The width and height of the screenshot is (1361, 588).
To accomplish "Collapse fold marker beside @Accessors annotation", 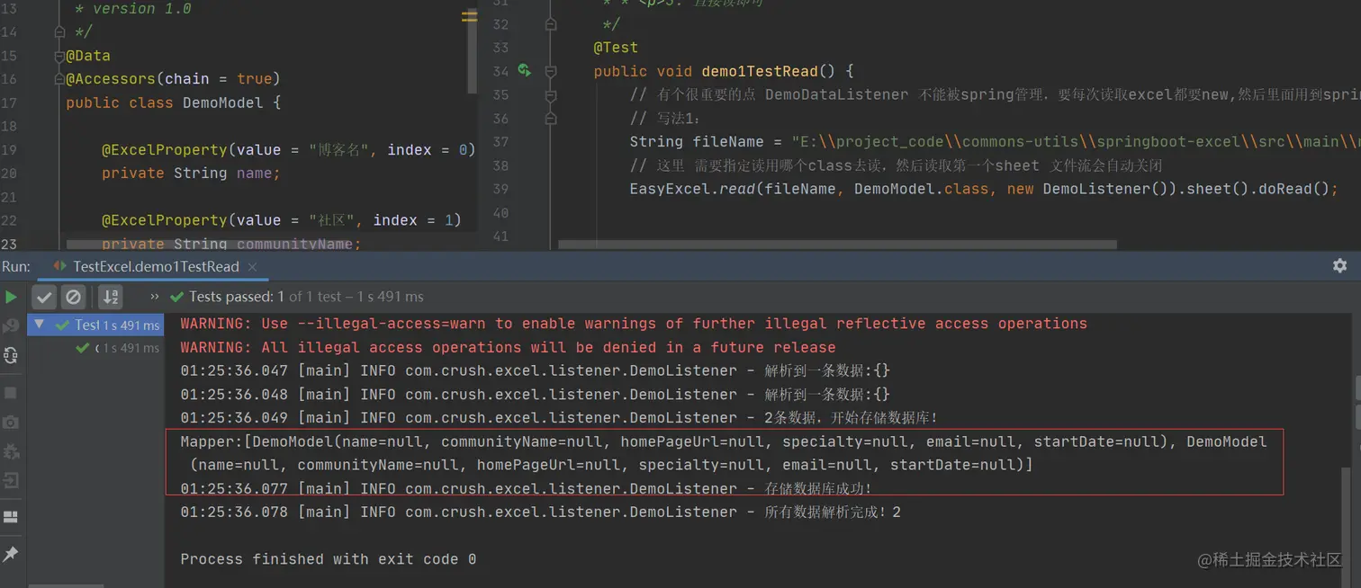I will 59,79.
